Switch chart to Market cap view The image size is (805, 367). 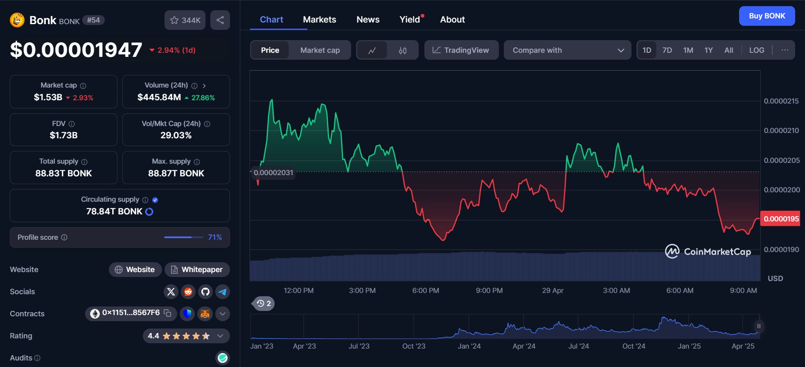320,50
